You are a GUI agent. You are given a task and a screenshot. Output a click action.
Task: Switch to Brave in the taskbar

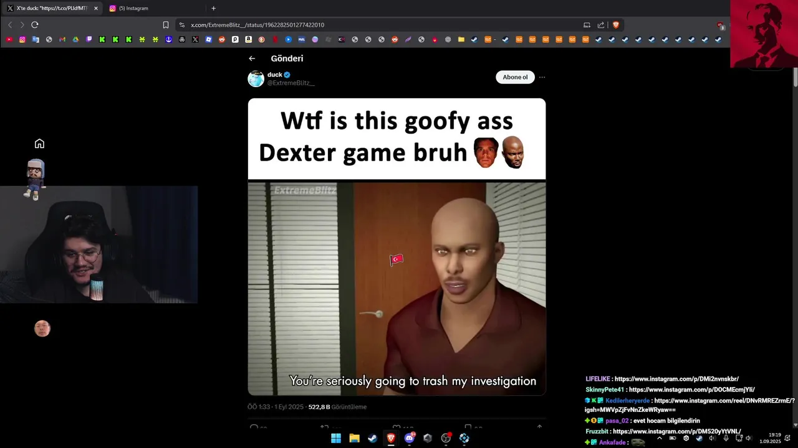pos(391,438)
